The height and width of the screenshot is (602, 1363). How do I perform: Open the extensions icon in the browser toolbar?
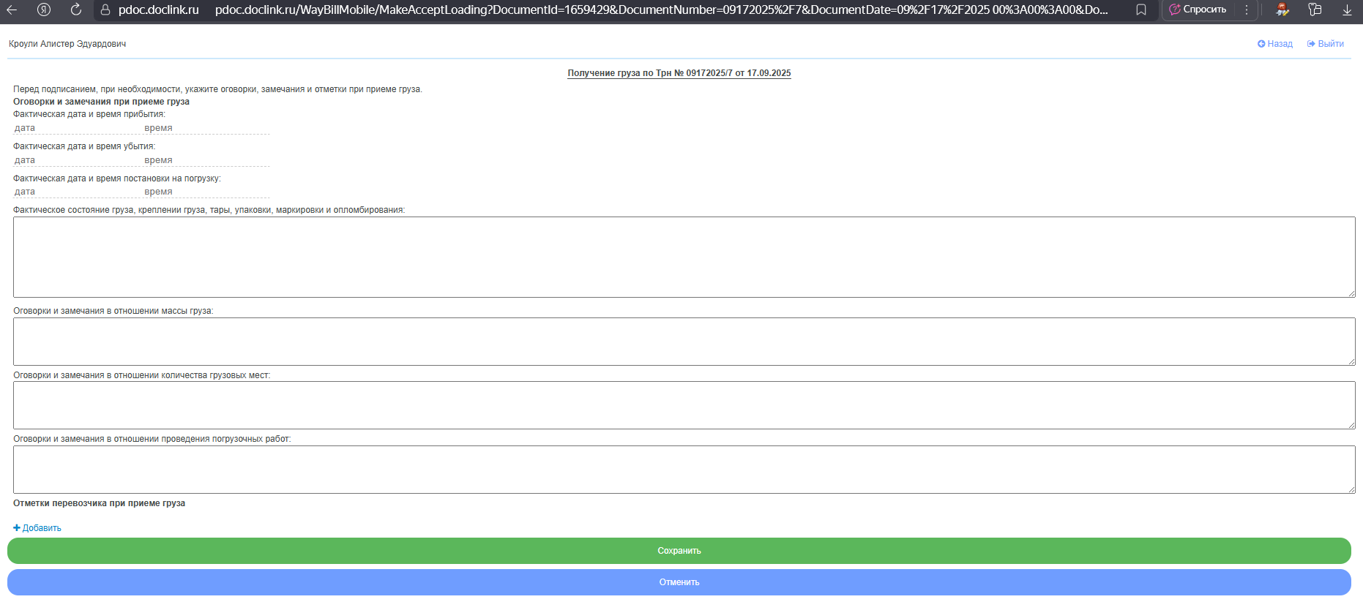pyautogui.click(x=1315, y=10)
